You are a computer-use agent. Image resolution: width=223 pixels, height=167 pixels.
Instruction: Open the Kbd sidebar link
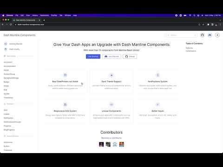click(5, 90)
